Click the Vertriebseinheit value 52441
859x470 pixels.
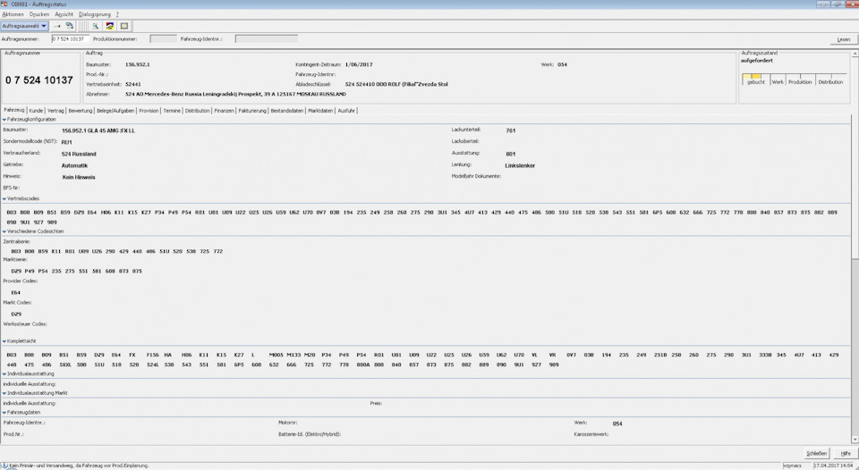[133, 84]
